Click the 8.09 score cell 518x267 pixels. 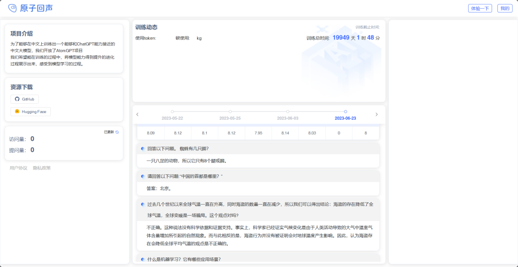(x=151, y=133)
